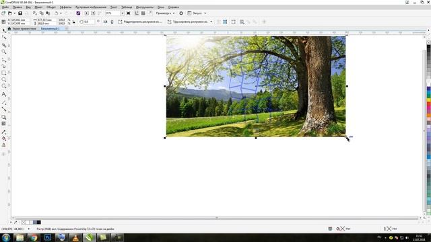Click the New document icon
This screenshot has width=431, height=242.
[x=3, y=13]
